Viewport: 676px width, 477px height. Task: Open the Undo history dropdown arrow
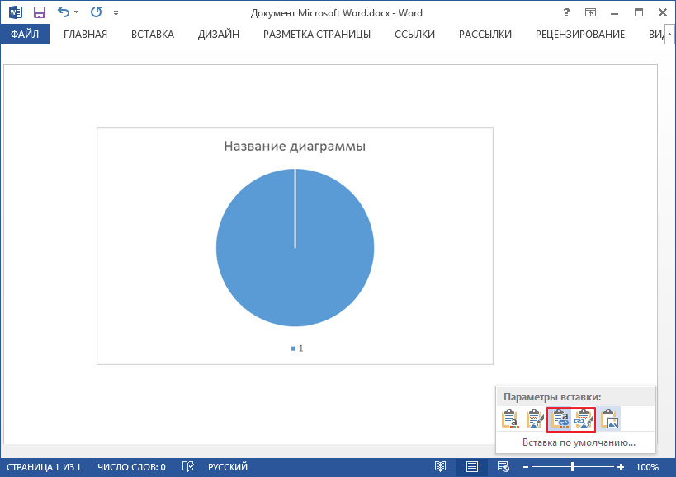tap(77, 13)
